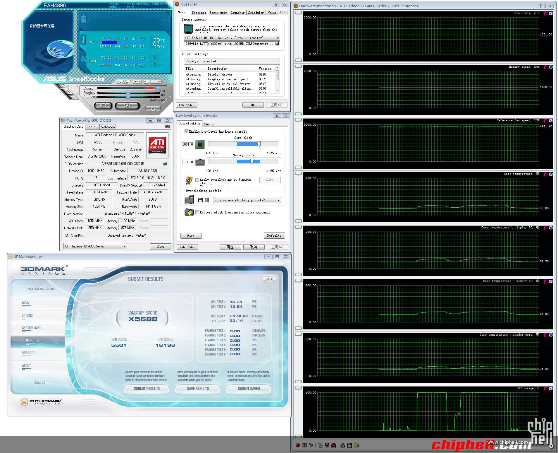This screenshot has width=558, height=453.
Task: Check Apply overclocking at Windows startup
Action: click(x=197, y=180)
